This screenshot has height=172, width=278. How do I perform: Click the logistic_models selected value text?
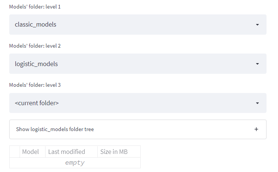click(36, 64)
